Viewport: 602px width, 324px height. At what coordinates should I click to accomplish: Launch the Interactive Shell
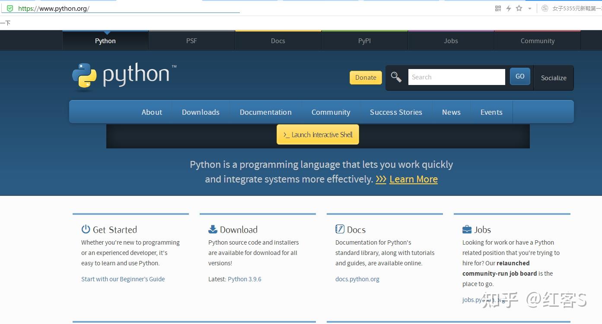point(318,135)
